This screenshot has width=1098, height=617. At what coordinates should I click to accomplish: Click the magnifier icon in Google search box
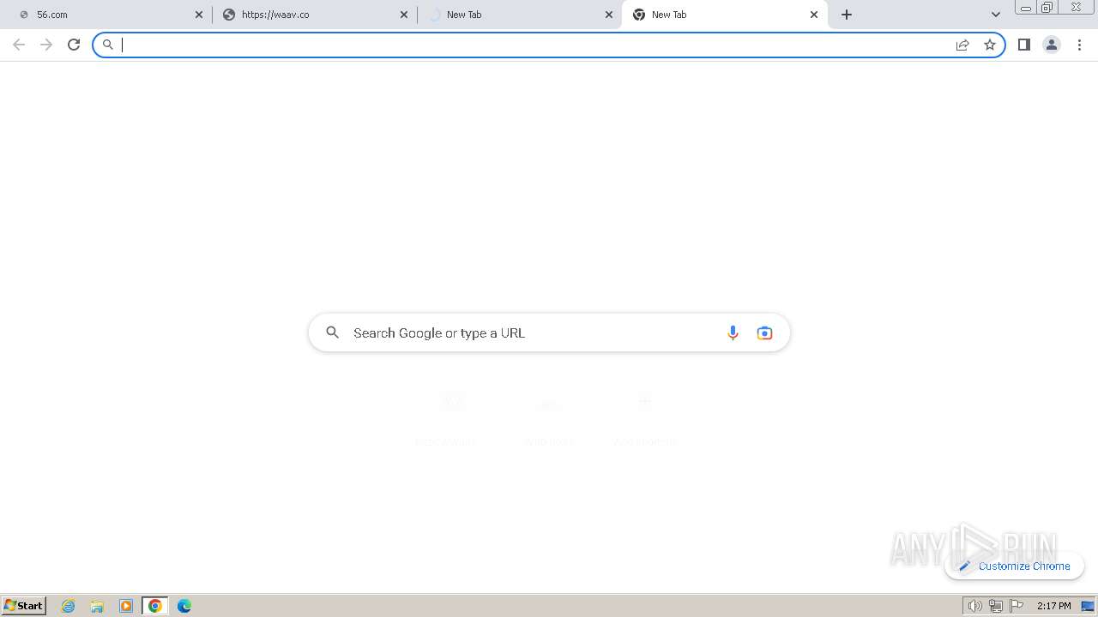coord(333,332)
